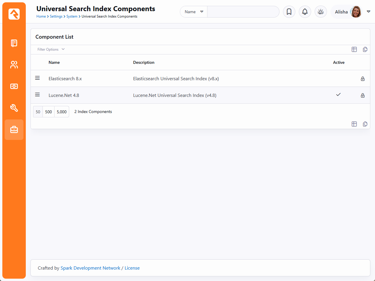The width and height of the screenshot is (375, 281).
Task: Open the notifications bell
Action: 305,12
